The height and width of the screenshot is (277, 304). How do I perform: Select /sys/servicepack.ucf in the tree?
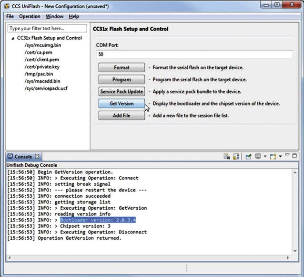tap(46, 88)
